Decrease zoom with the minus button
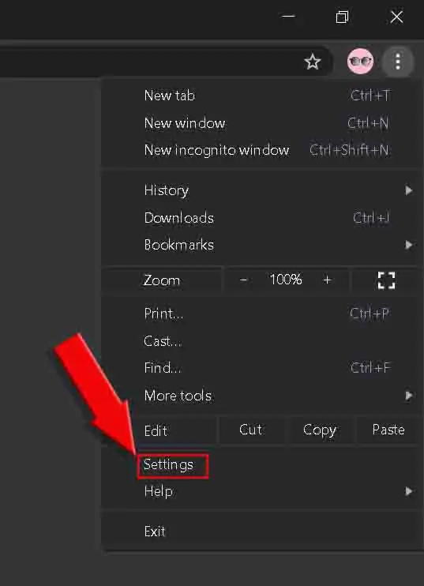This screenshot has height=586, width=424. click(243, 280)
